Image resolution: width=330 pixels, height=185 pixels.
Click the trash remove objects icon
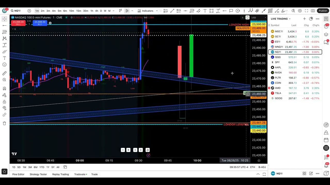4,123
